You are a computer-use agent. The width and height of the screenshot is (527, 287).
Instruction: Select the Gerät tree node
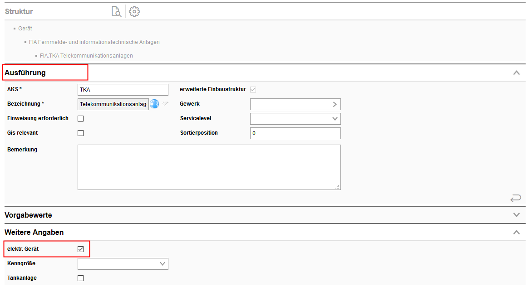pyautogui.click(x=25, y=29)
